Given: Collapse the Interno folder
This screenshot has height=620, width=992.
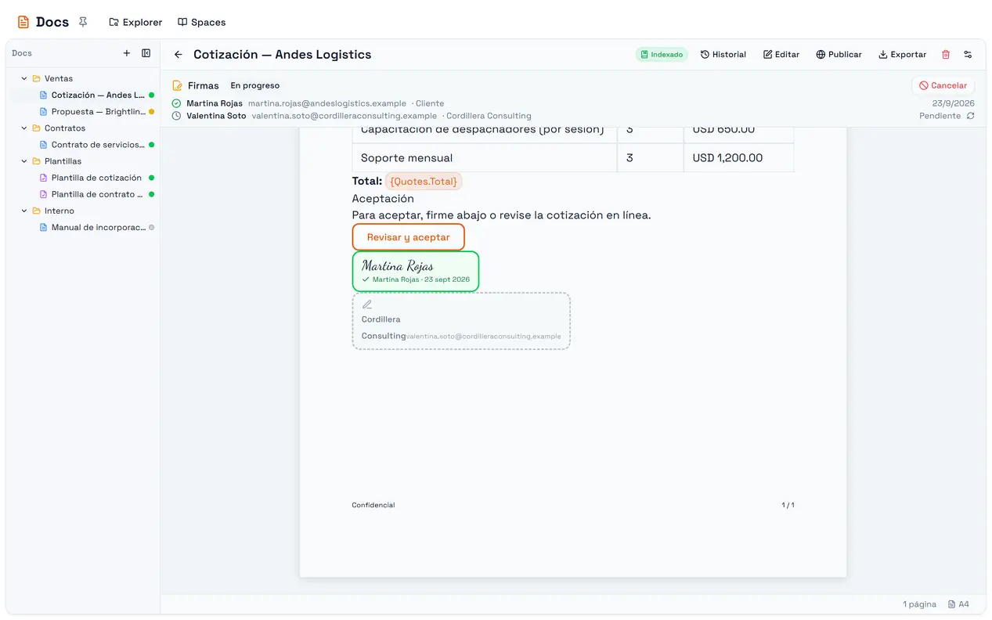Looking at the screenshot, I should [x=24, y=211].
